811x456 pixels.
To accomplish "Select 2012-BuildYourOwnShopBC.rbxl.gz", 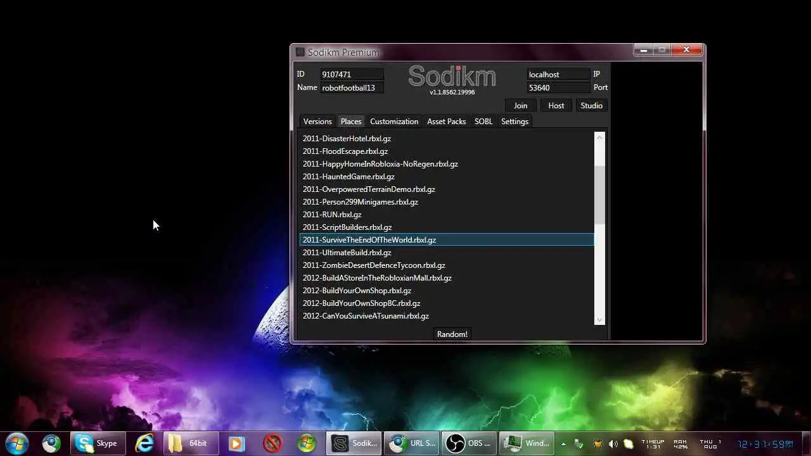I will pyautogui.click(x=447, y=303).
